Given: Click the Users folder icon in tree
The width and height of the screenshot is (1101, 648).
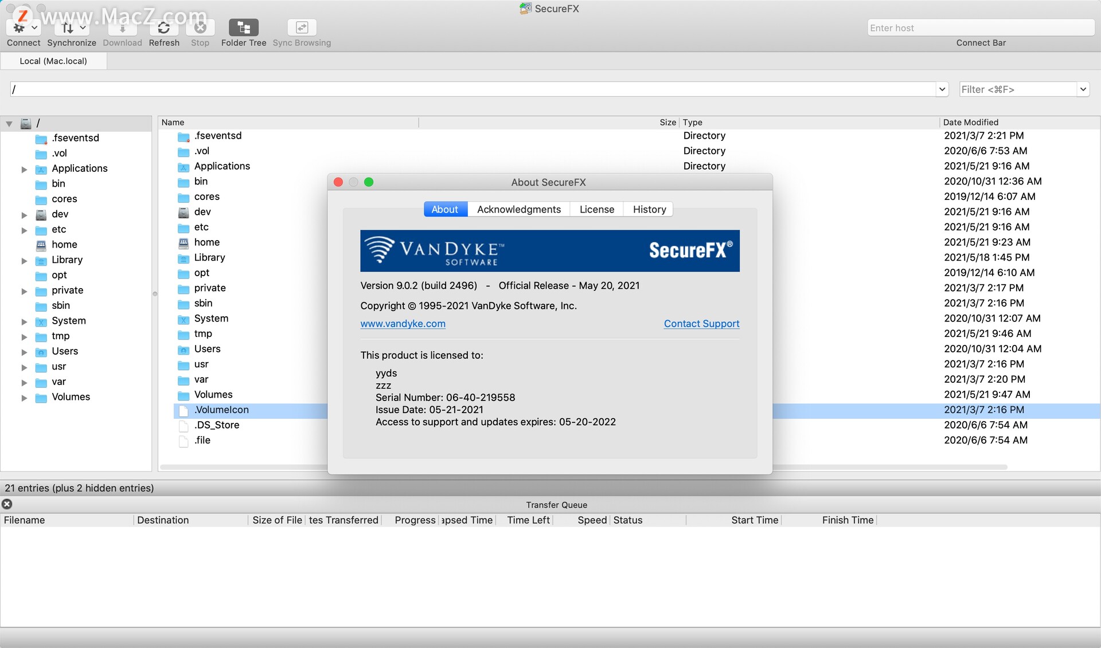Looking at the screenshot, I should pos(41,352).
